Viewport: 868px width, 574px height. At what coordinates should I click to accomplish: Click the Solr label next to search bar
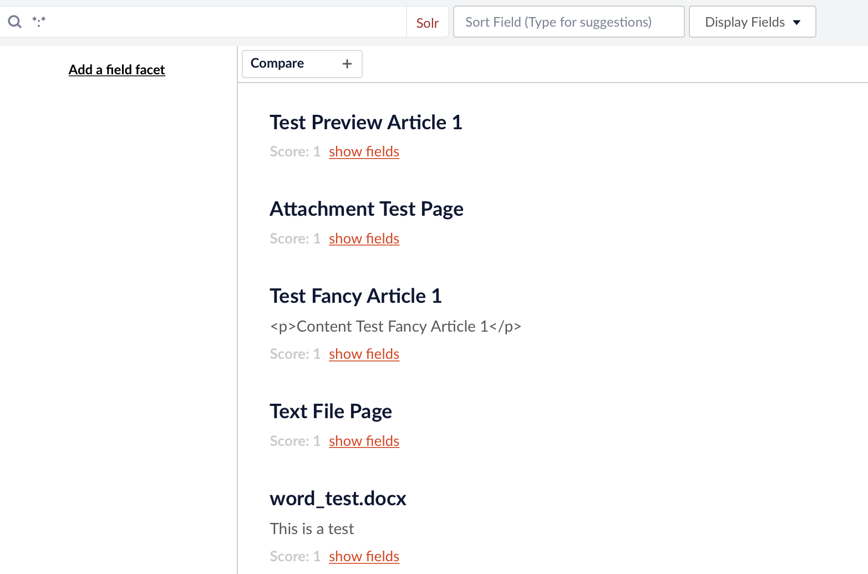pos(427,22)
